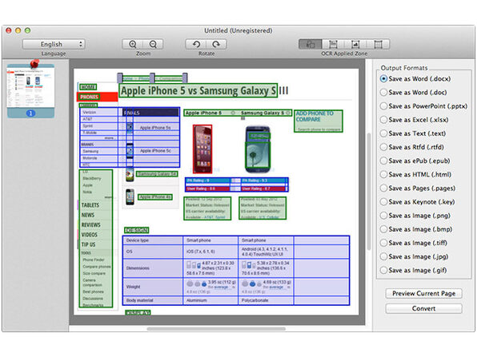The image size is (477, 357).
Task: Click the vertical scrollbar beside the document
Action: pyautogui.click(x=369, y=191)
